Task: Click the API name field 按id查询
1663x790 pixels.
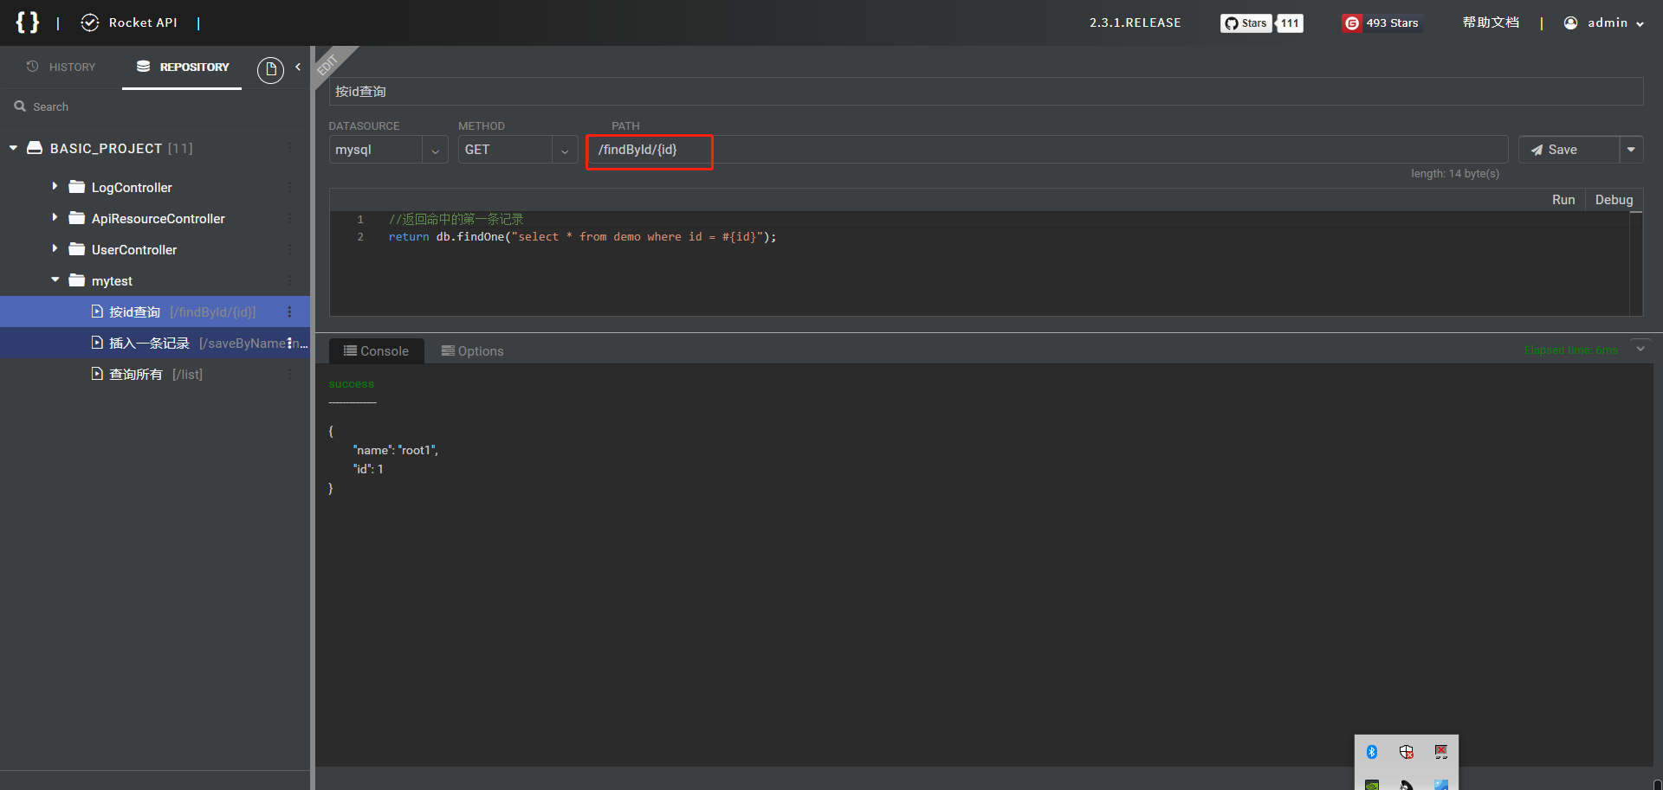Action: [x=986, y=91]
